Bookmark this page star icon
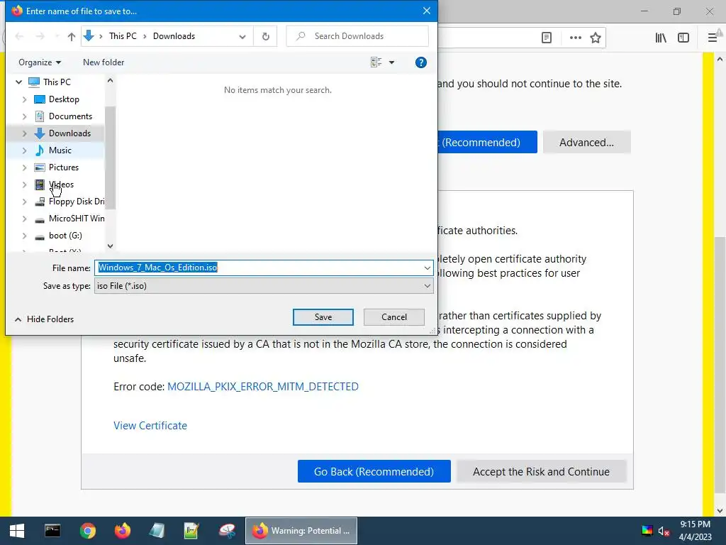 (596, 38)
